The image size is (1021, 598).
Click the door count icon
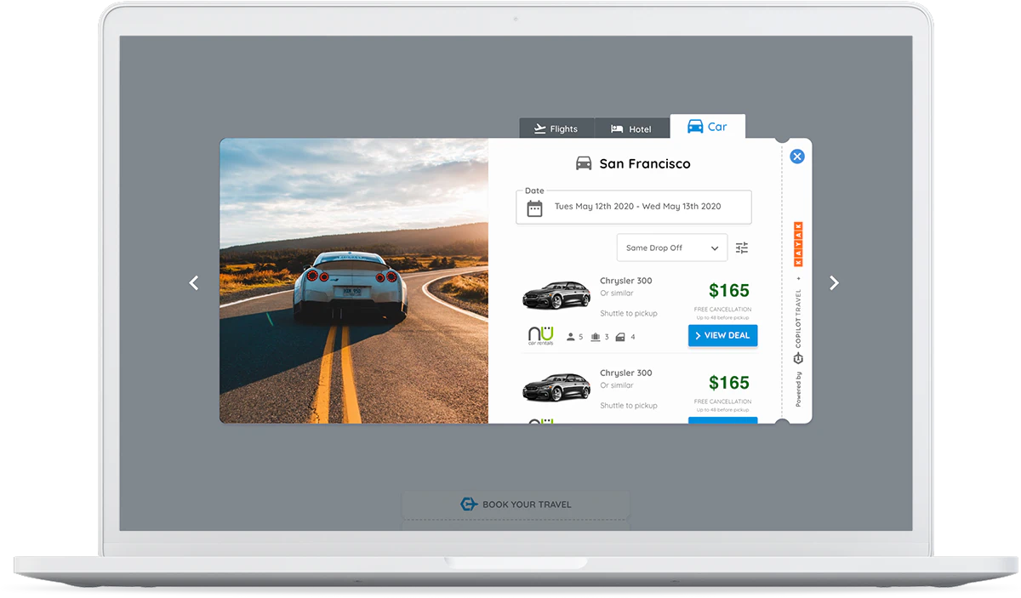pos(620,337)
